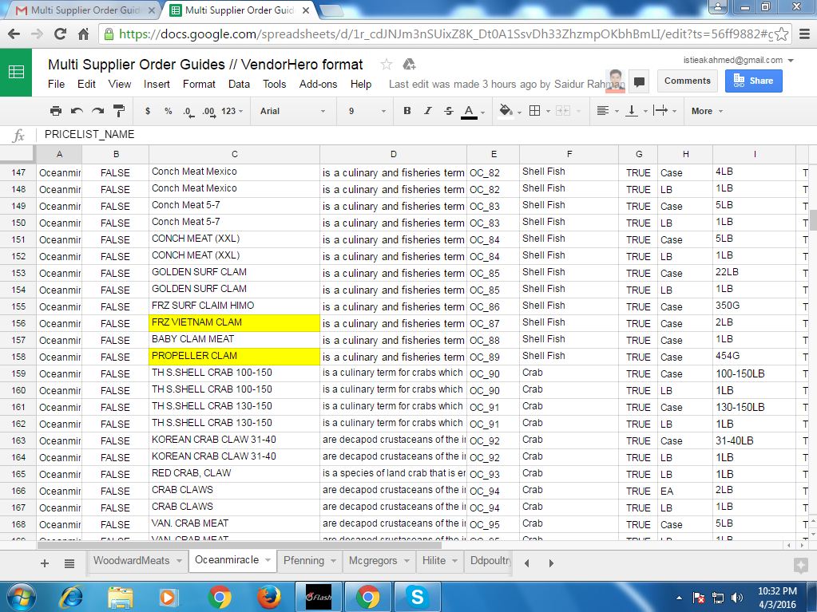Viewport: 817px width, 612px height.
Task: Switch to Mcgregors sheet tab
Action: pyautogui.click(x=373, y=560)
